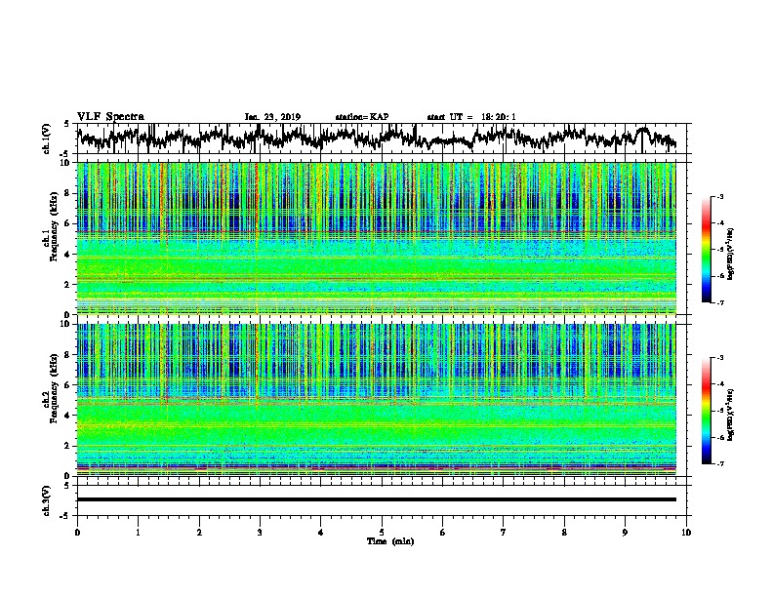
Task: Click the ch.1 spectrogram color bar
Action: pos(706,250)
